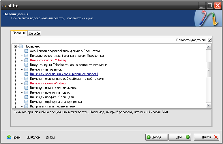Select the Вимкнути автозапуск row text
The height and width of the screenshot is (144, 223).
pyautogui.click(x=46, y=69)
